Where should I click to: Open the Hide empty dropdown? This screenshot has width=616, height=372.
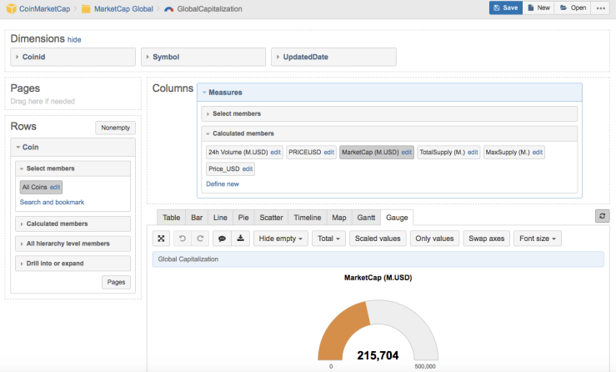click(281, 239)
